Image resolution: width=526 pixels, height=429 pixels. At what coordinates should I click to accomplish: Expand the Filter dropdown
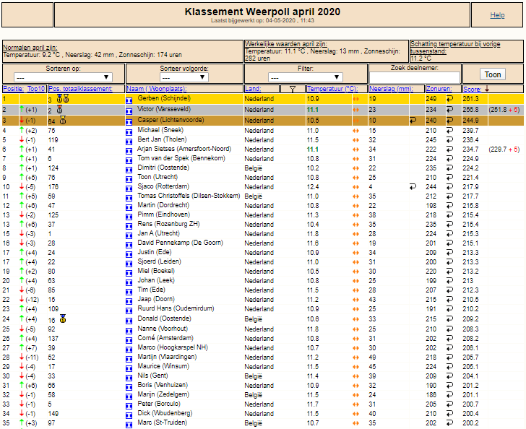[305, 77]
